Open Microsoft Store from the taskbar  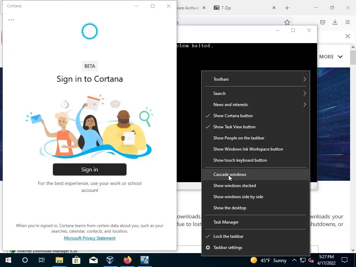pos(76,260)
